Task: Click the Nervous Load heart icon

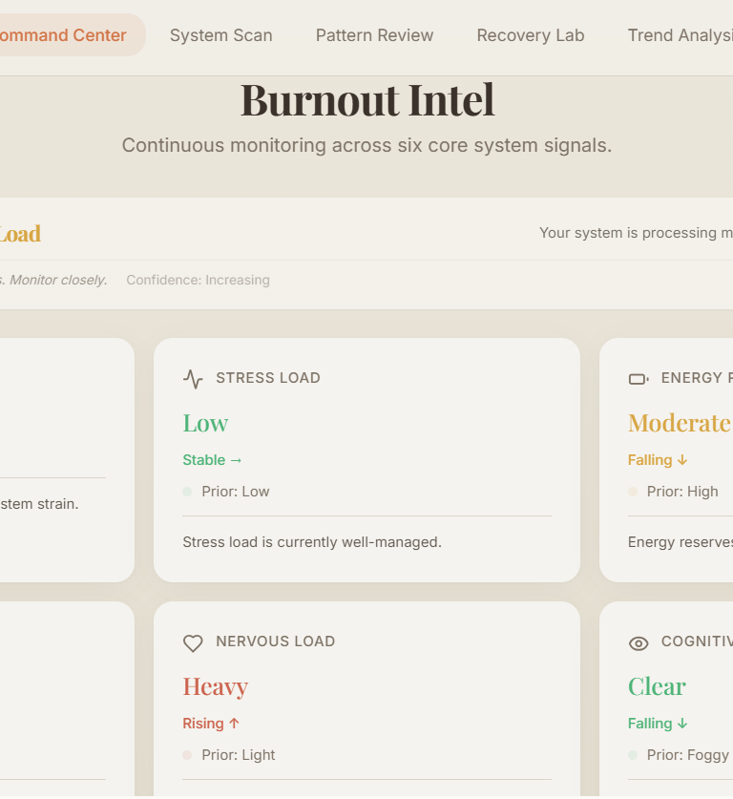Action: click(x=193, y=642)
